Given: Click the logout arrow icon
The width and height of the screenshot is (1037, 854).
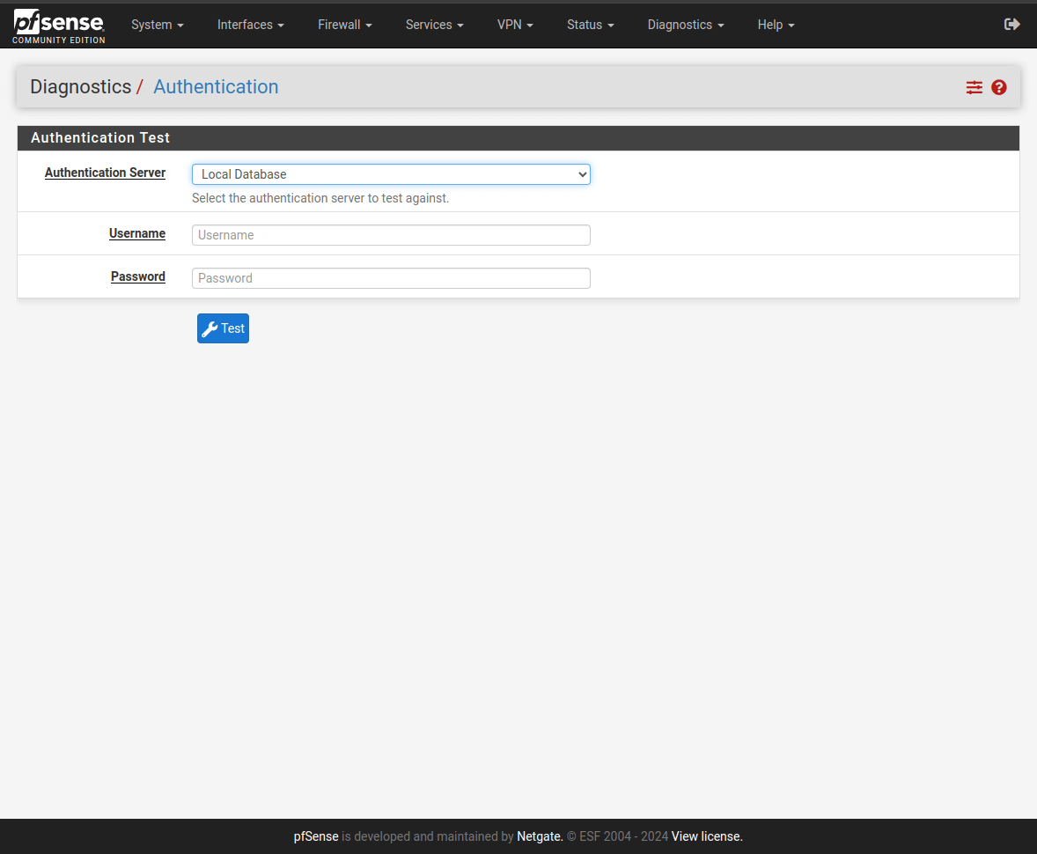Looking at the screenshot, I should click(x=1011, y=25).
